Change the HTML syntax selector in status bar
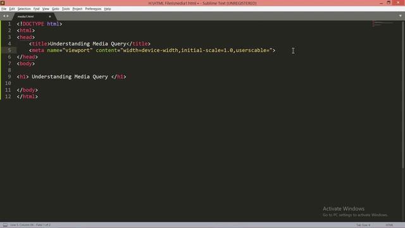The width and height of the screenshot is (405, 228). (x=389, y=225)
